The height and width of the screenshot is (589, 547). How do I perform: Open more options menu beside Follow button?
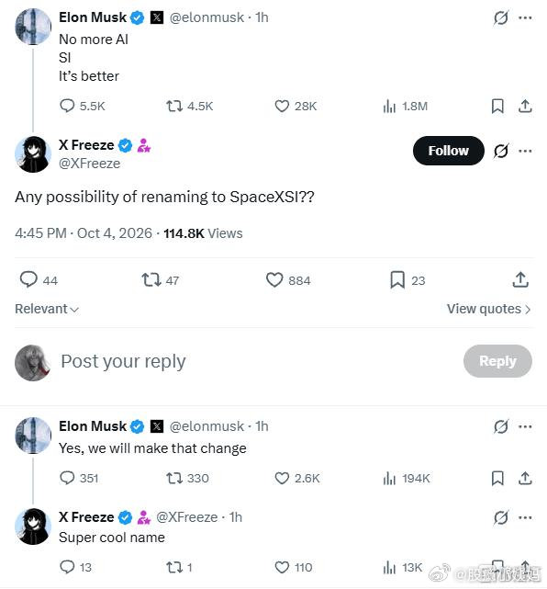point(525,151)
